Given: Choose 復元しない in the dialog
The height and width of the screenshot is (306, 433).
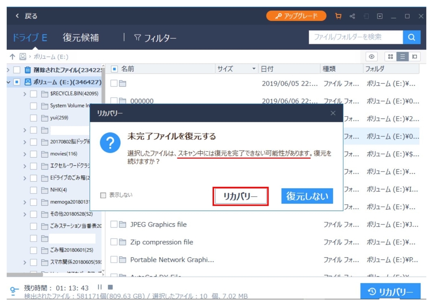Looking at the screenshot, I should 307,196.
